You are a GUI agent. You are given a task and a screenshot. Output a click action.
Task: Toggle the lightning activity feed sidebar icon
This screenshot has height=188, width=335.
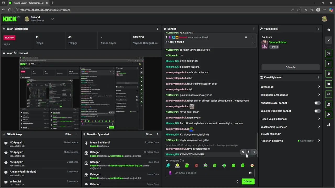click(x=329, y=64)
